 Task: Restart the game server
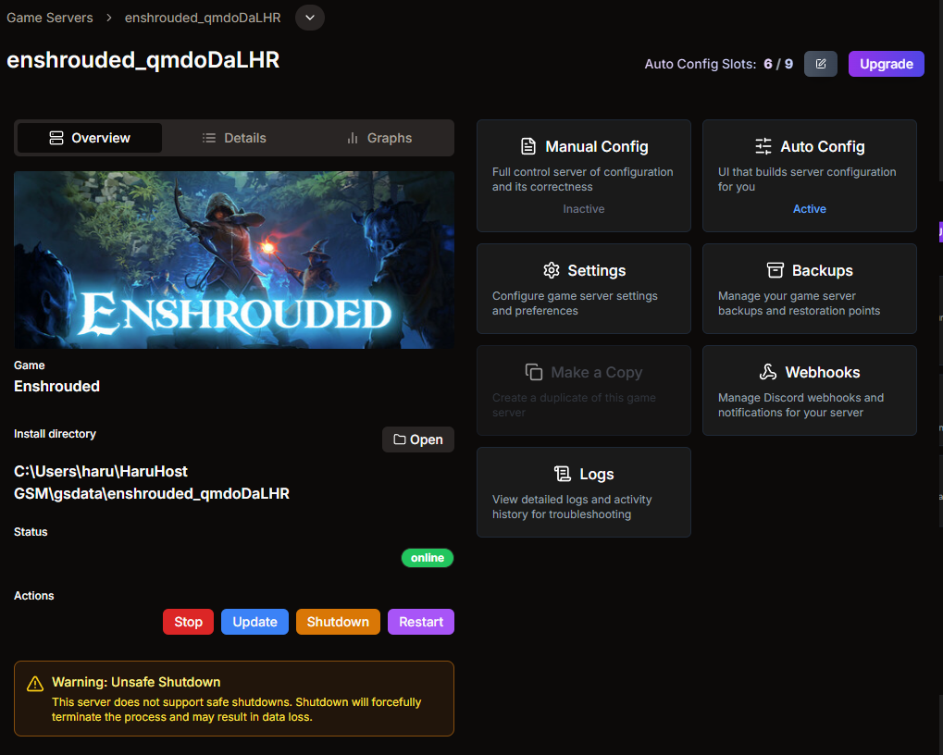[x=421, y=622]
